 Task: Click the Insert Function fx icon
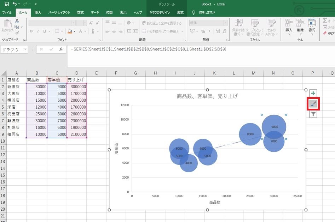pos(61,49)
